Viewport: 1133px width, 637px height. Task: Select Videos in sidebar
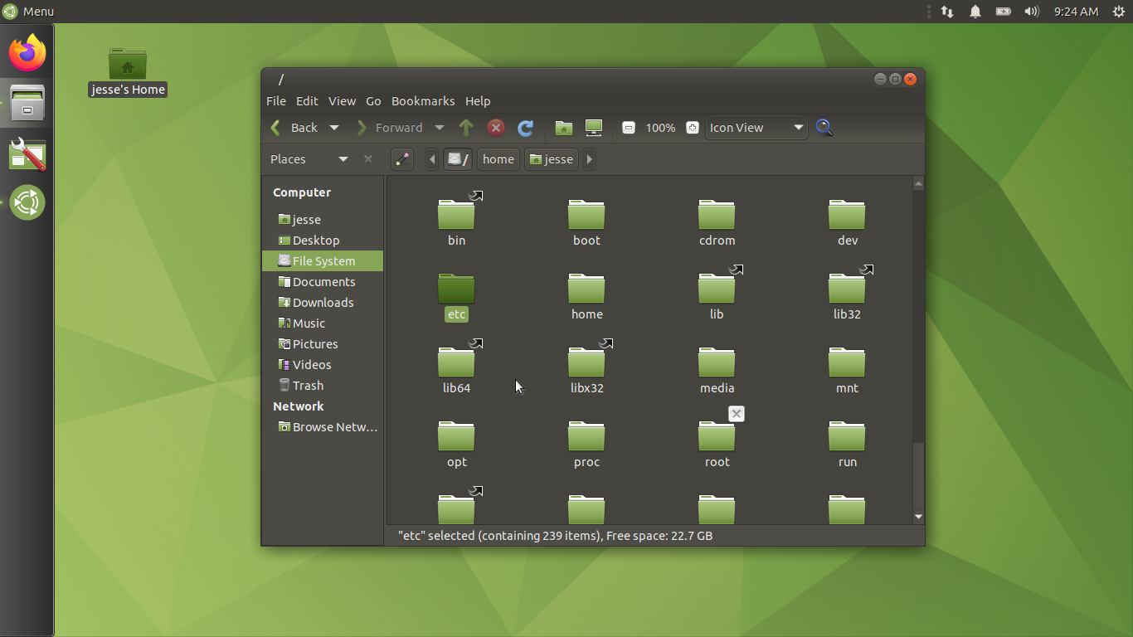(x=323, y=365)
